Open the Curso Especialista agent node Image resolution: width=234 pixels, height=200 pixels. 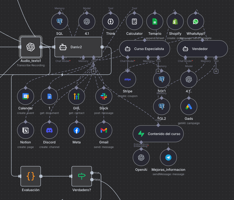145,49
